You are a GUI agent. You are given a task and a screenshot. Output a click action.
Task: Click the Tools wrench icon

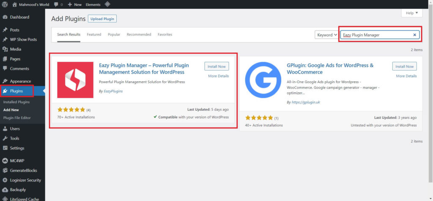tap(5, 138)
